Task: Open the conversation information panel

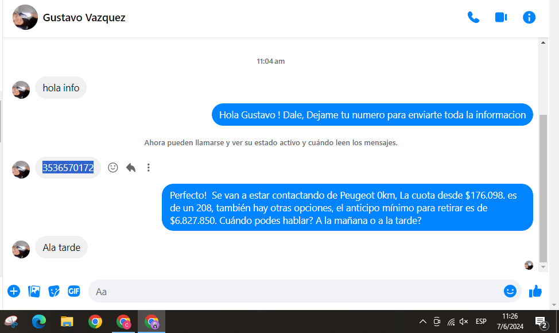Action: pos(529,17)
